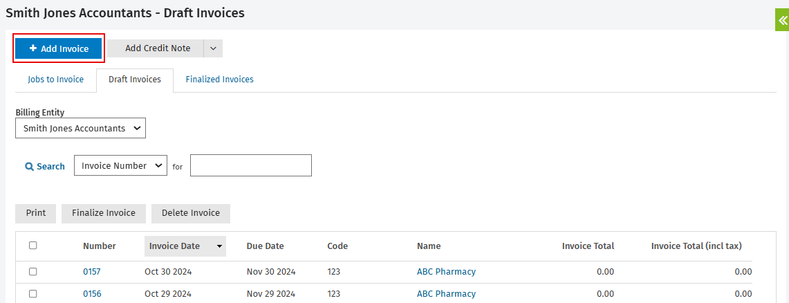
Task: Click the Nov 29 2024 due date
Action: coord(271,294)
